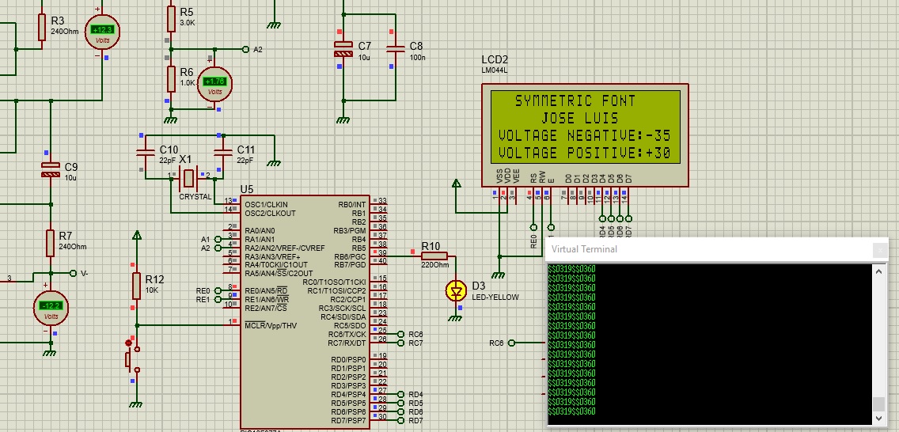Image resolution: width=899 pixels, height=432 pixels.
Task: Close the Virtual Terminal window
Action: click(x=879, y=249)
